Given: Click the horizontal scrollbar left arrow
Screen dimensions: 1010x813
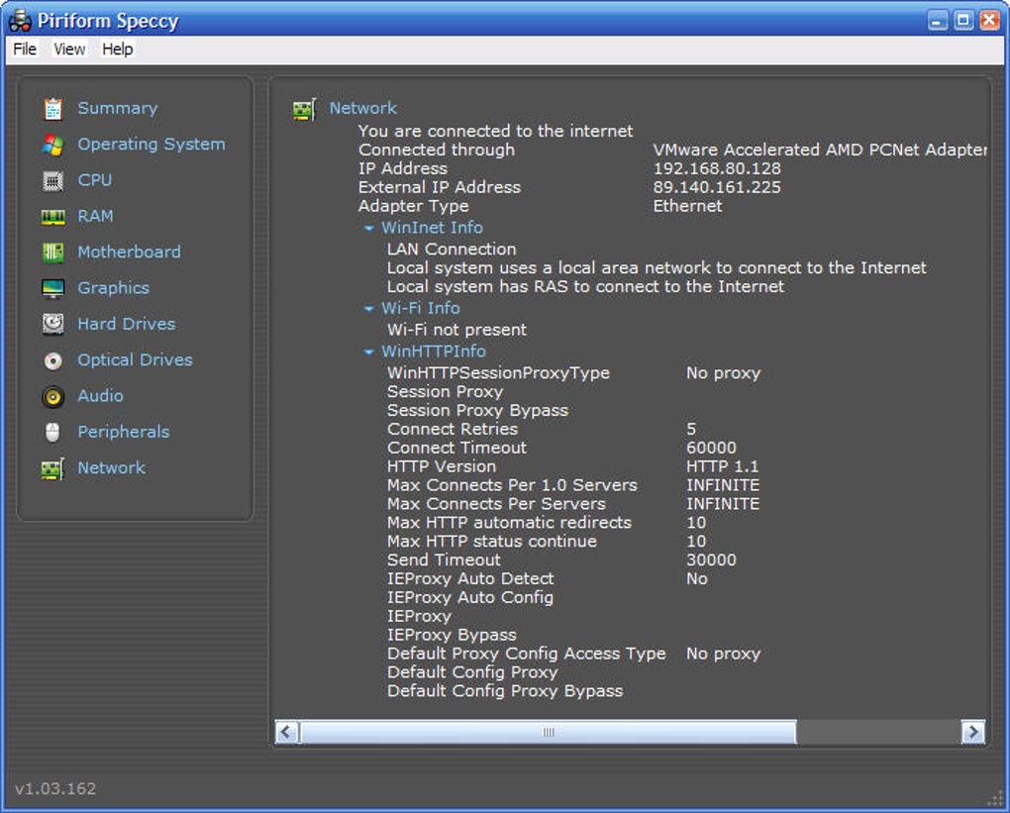Looking at the screenshot, I should coord(286,732).
